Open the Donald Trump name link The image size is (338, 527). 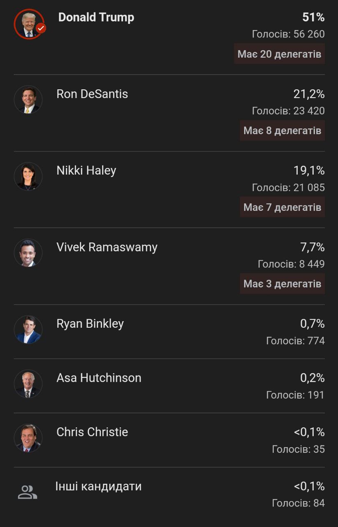click(96, 17)
